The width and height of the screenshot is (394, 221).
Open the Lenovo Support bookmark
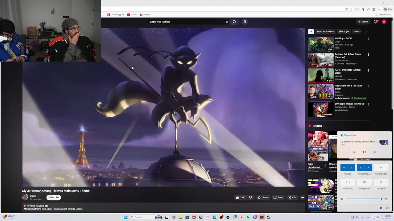pyautogui.click(x=115, y=15)
